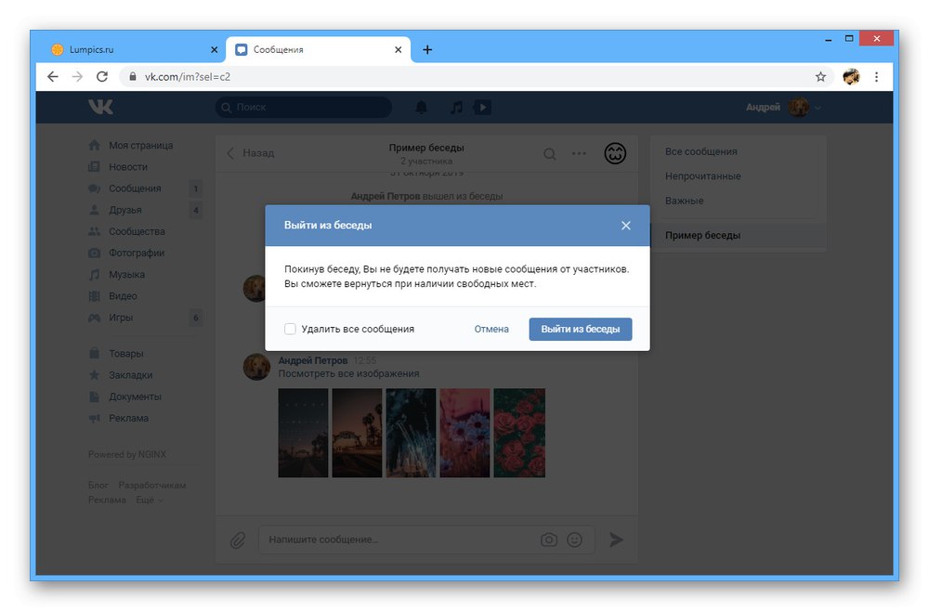Click Посмотреть все изображения text
The height and width of the screenshot is (611, 929).
(x=349, y=374)
